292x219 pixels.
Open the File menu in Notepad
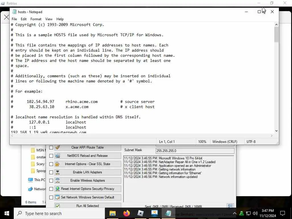click(x=14, y=19)
